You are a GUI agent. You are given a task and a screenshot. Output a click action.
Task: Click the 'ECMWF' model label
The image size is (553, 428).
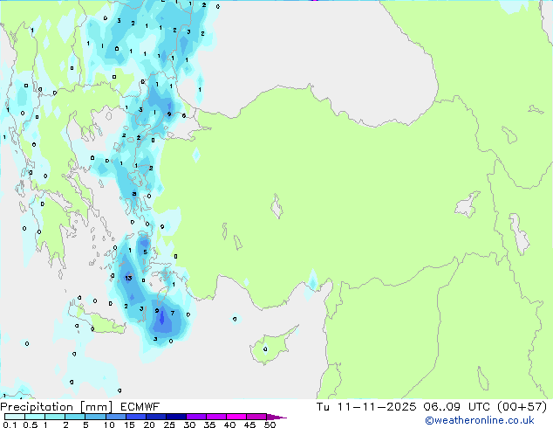tap(140, 407)
